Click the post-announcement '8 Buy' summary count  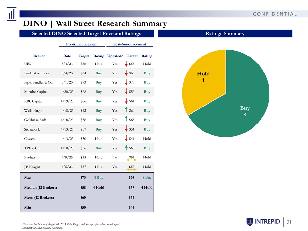click(x=147, y=177)
